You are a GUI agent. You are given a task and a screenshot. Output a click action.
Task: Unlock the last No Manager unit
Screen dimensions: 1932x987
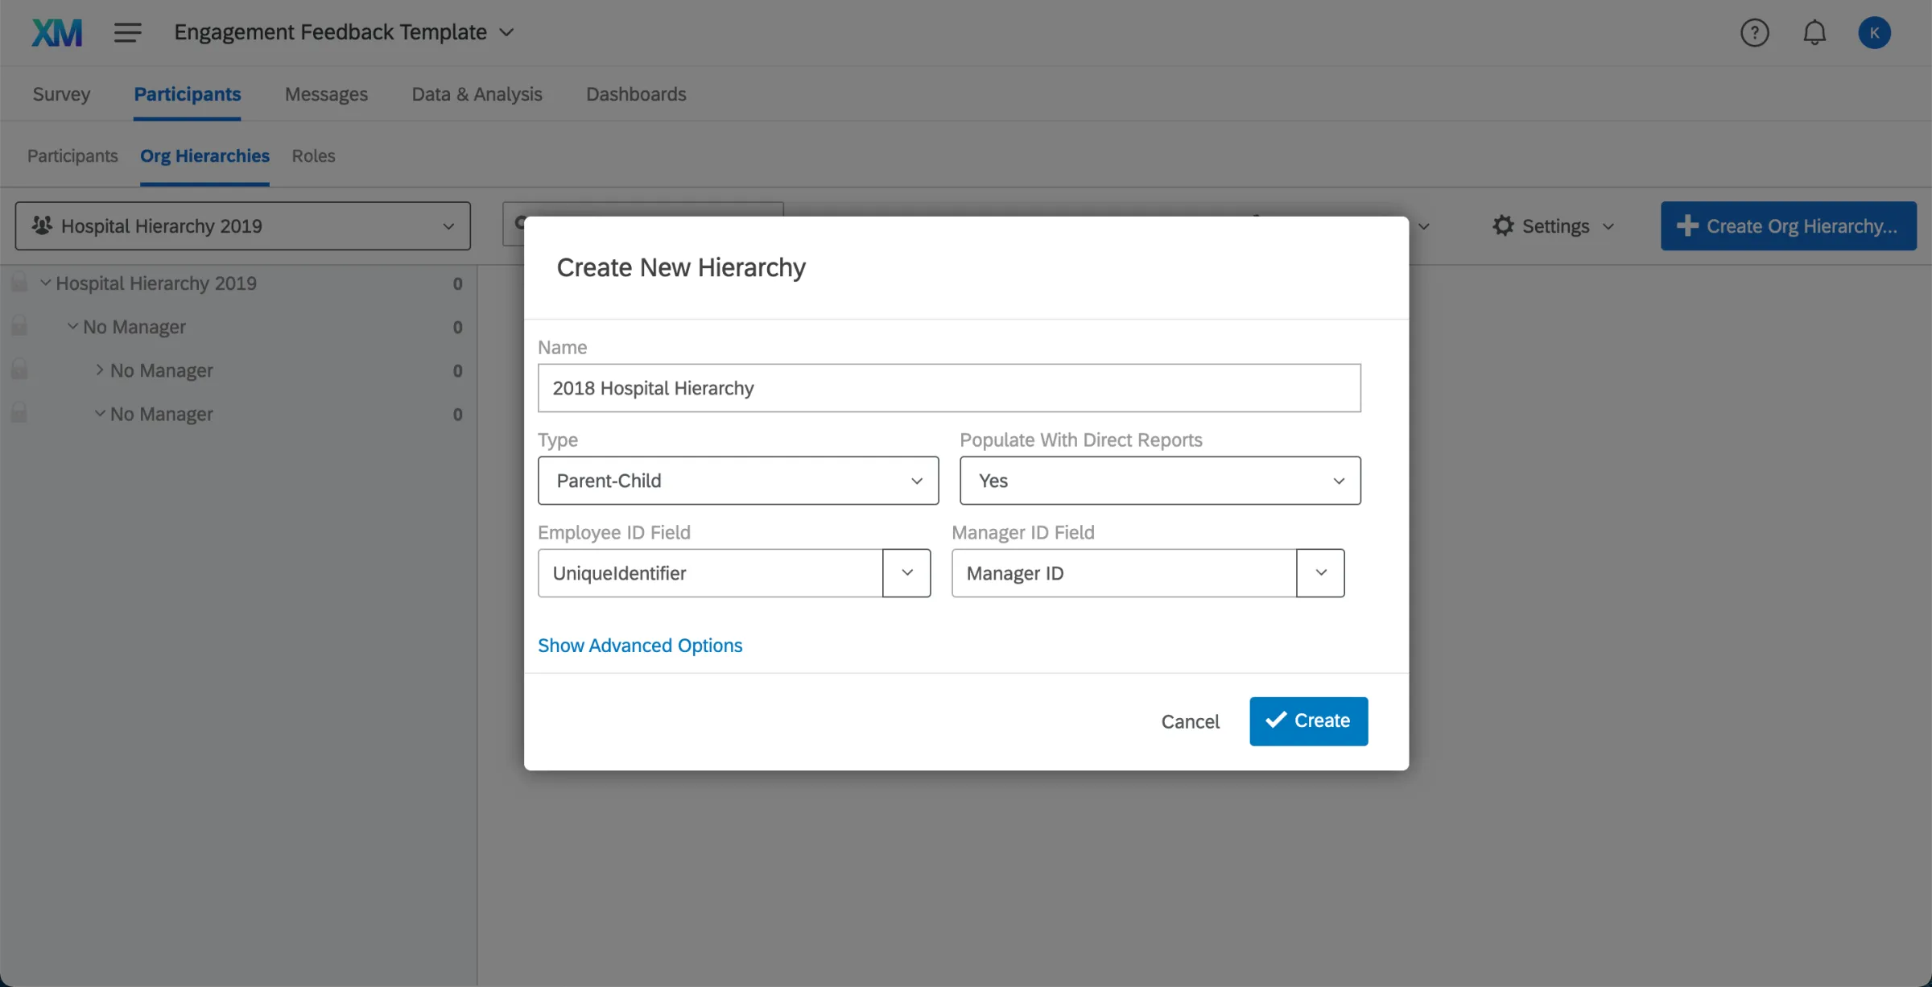[x=19, y=412]
